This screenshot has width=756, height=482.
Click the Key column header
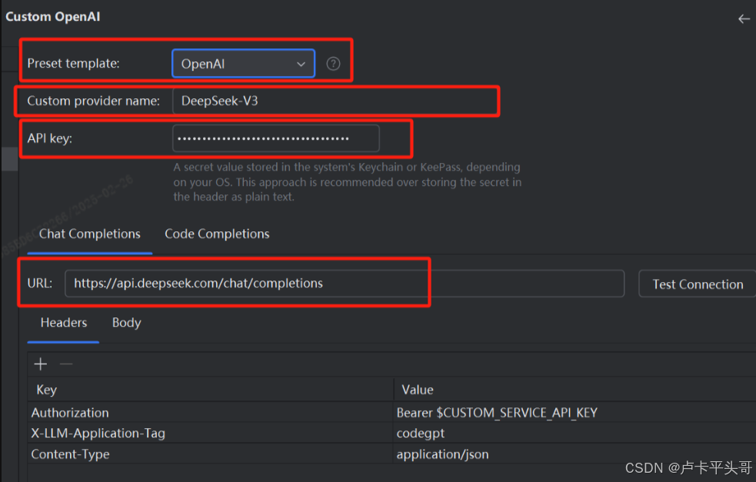[x=211, y=390]
